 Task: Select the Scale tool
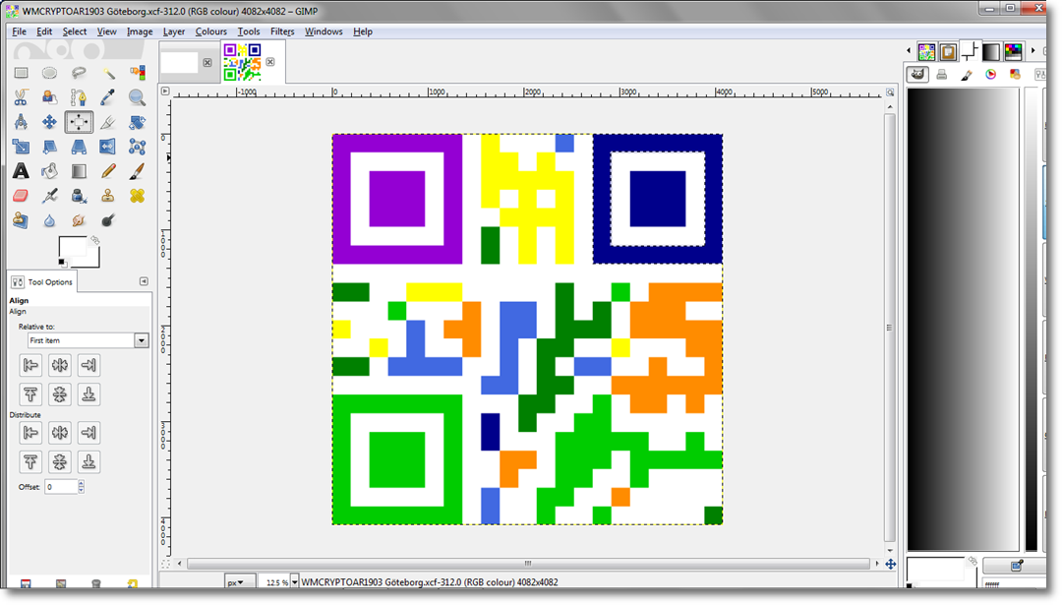point(21,147)
